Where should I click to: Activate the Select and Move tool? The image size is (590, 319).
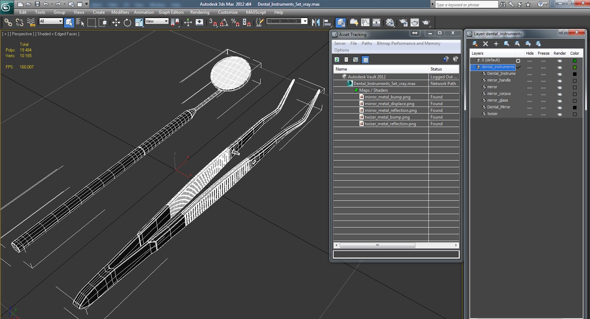pyautogui.click(x=116, y=22)
